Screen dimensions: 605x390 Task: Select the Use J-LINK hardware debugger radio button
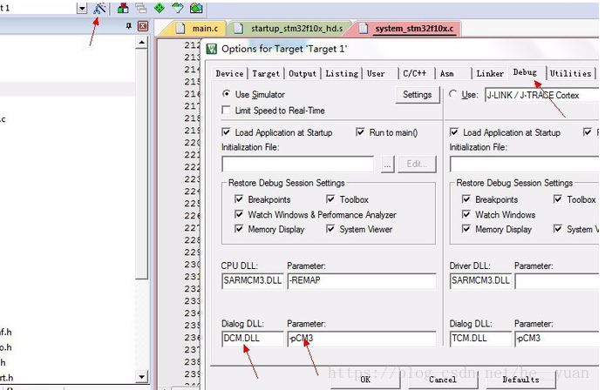[x=453, y=94]
